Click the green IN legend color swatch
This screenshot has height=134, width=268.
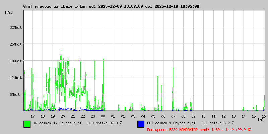pyautogui.click(x=27, y=124)
